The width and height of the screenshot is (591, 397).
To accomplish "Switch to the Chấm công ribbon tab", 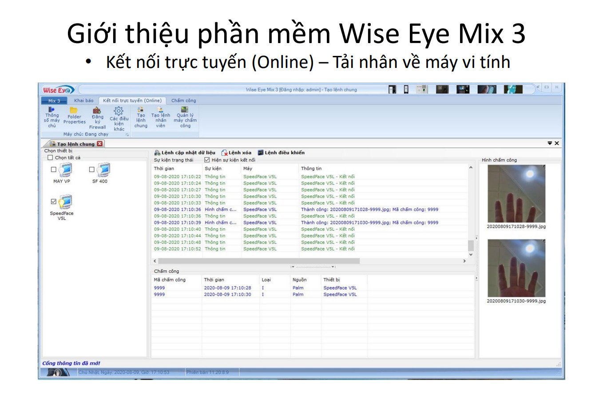I will (x=183, y=101).
